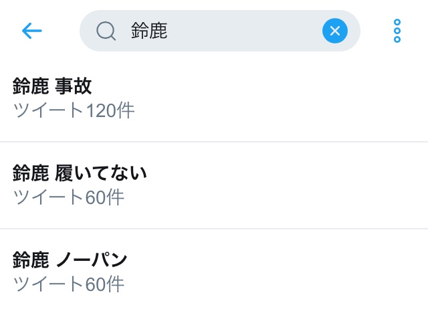Click blank area right of "鈴鹿 履いてない" row
Image resolution: width=428 pixels, height=313 pixels.
301,185
